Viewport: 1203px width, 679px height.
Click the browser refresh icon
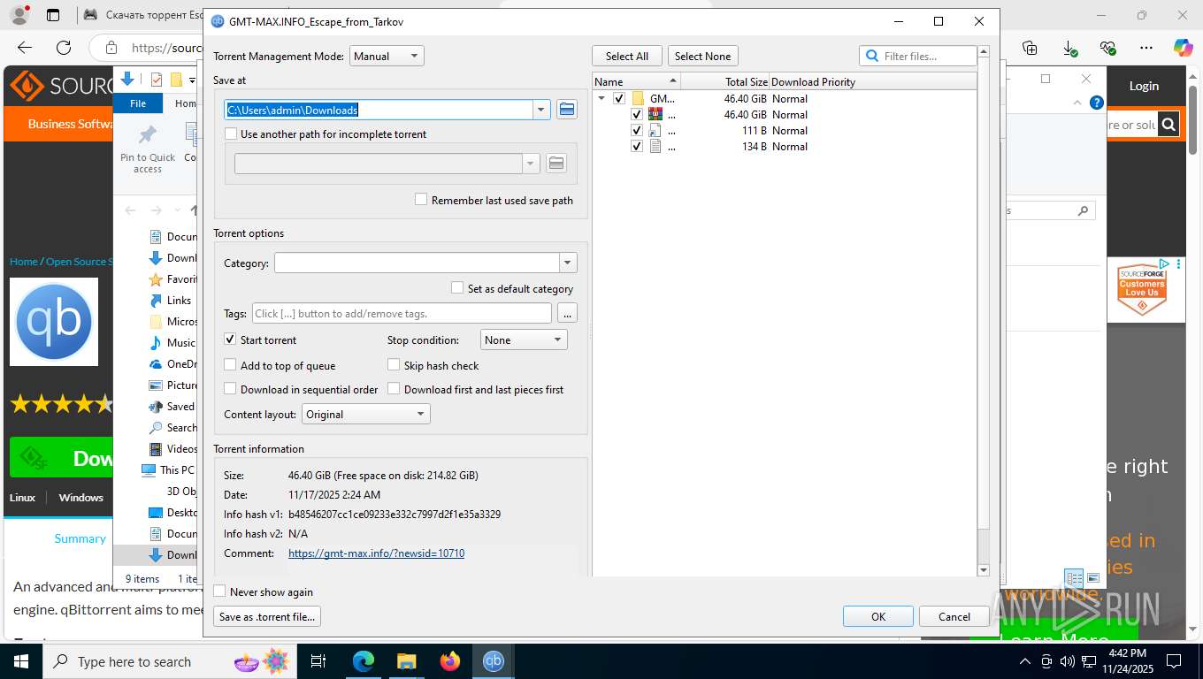point(63,48)
